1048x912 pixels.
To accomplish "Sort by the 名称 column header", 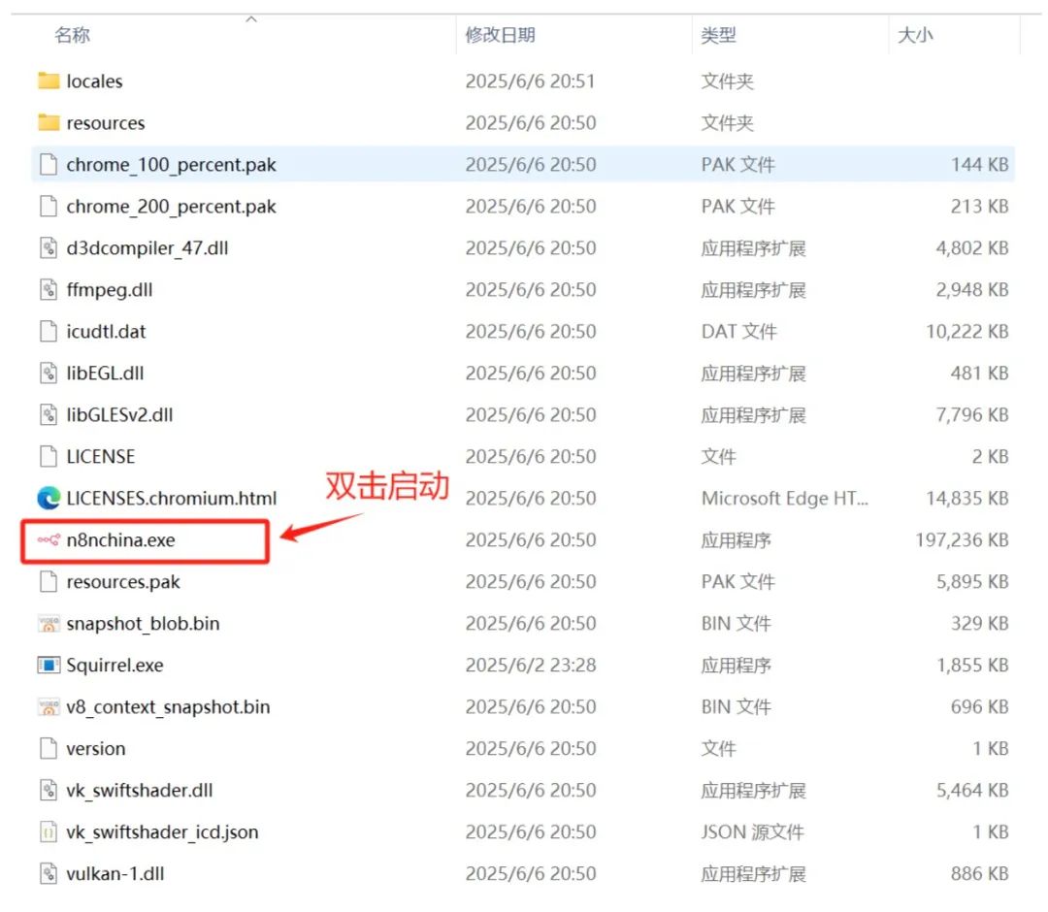I will pyautogui.click(x=72, y=35).
